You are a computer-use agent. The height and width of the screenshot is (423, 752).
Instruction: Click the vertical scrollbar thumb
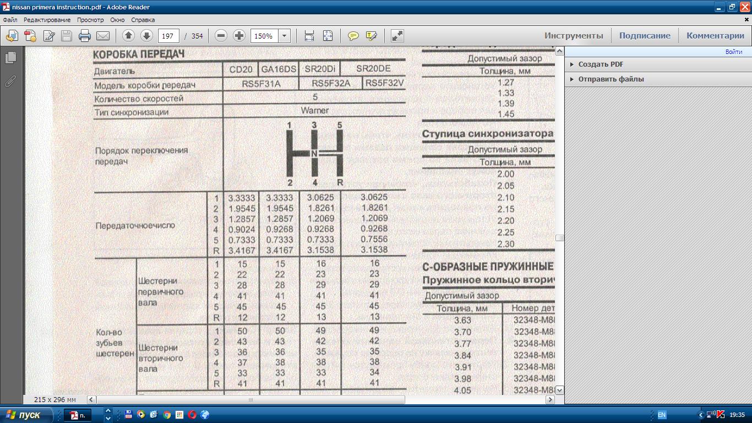click(559, 238)
